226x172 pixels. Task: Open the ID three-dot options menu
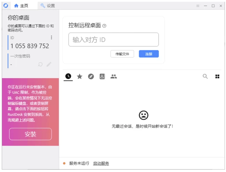pyautogui.click(x=51, y=38)
